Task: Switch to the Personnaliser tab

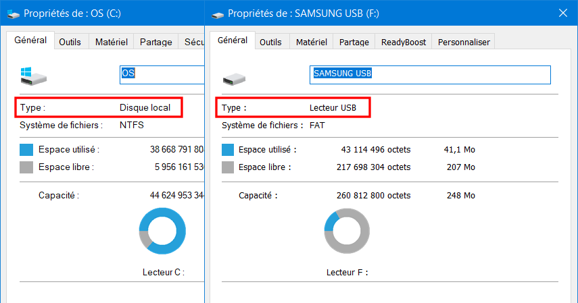Action: [x=464, y=42]
